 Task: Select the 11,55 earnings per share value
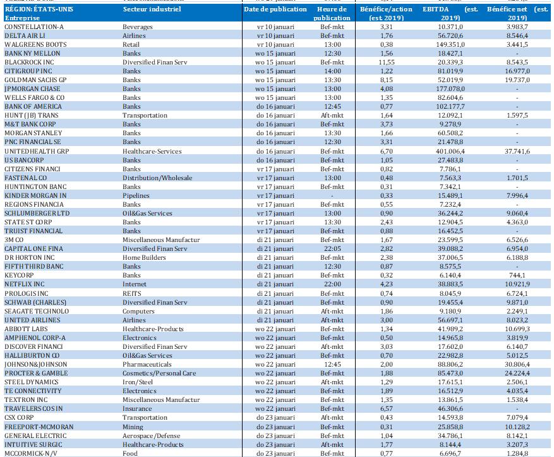click(x=387, y=62)
